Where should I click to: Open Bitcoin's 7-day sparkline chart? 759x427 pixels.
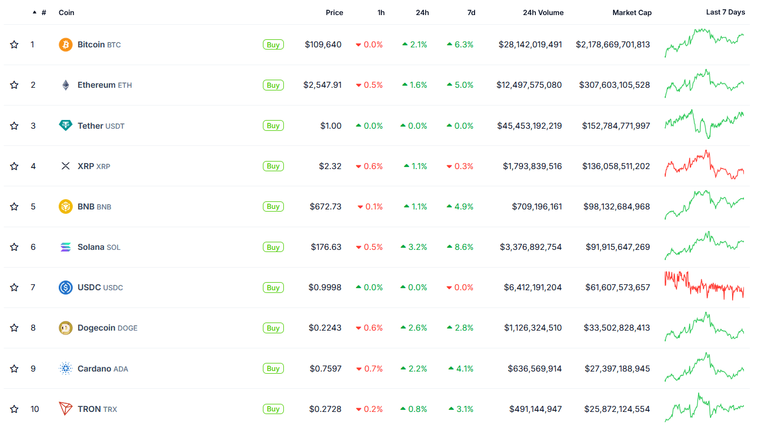[x=705, y=43]
